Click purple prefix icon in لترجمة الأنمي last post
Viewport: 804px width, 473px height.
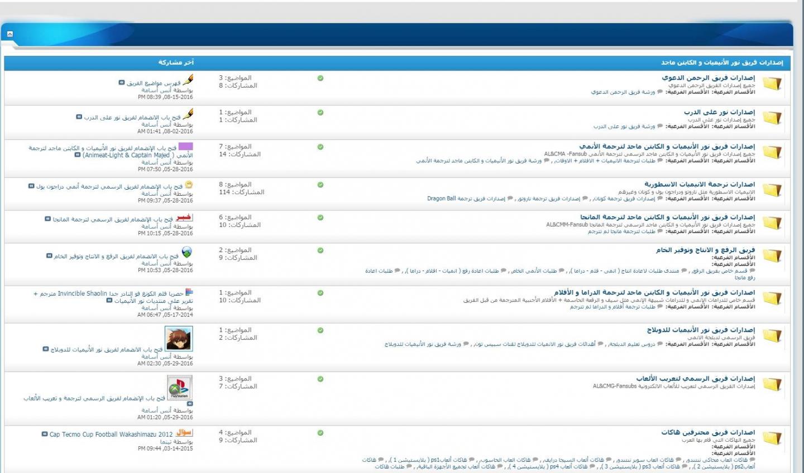tap(186, 146)
